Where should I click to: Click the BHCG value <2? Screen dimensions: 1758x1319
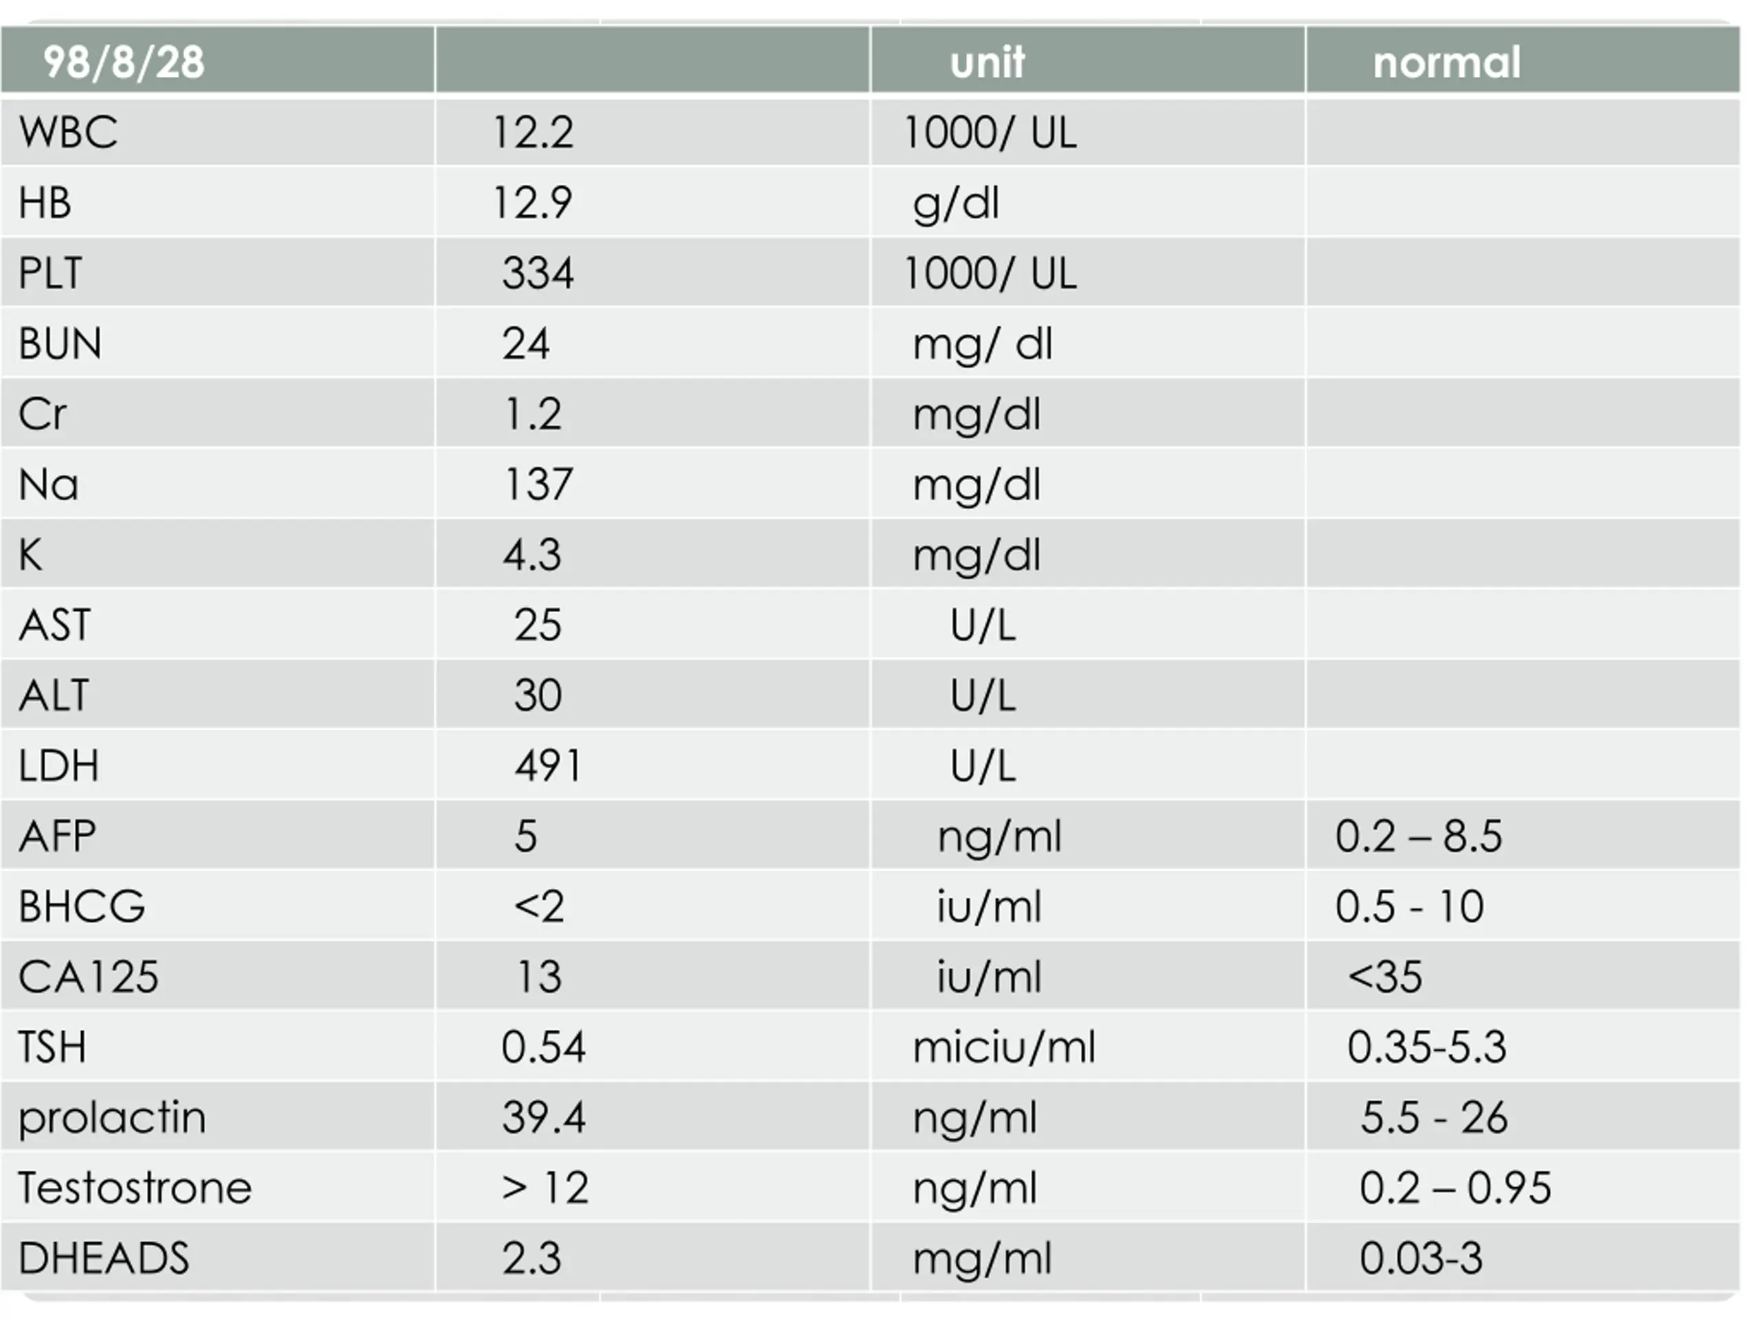539,906
